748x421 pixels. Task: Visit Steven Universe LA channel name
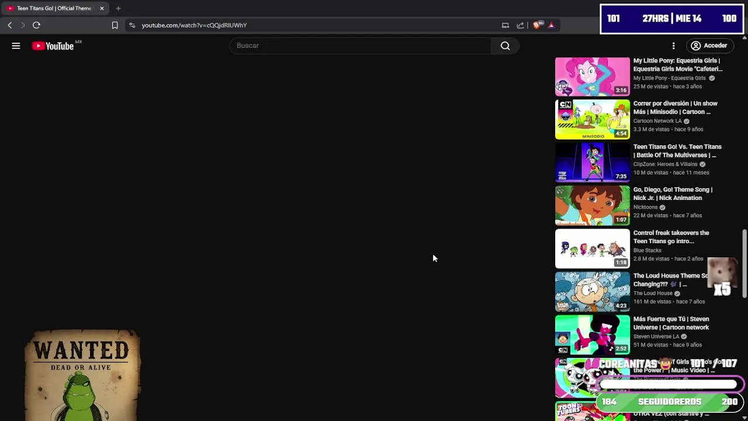pos(656,336)
